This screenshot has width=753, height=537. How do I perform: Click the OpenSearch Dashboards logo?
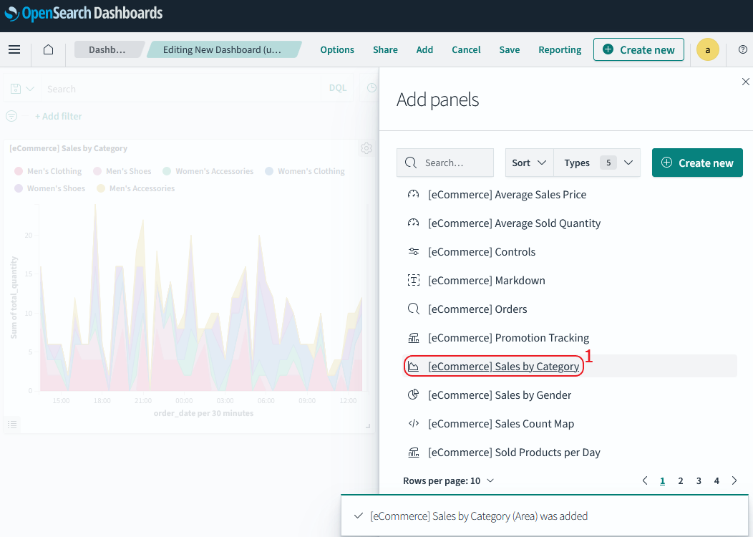point(84,14)
